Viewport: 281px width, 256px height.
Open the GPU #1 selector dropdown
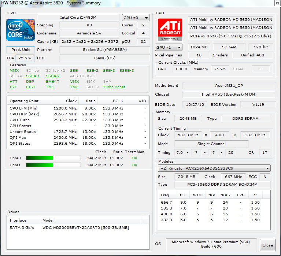tap(169, 47)
